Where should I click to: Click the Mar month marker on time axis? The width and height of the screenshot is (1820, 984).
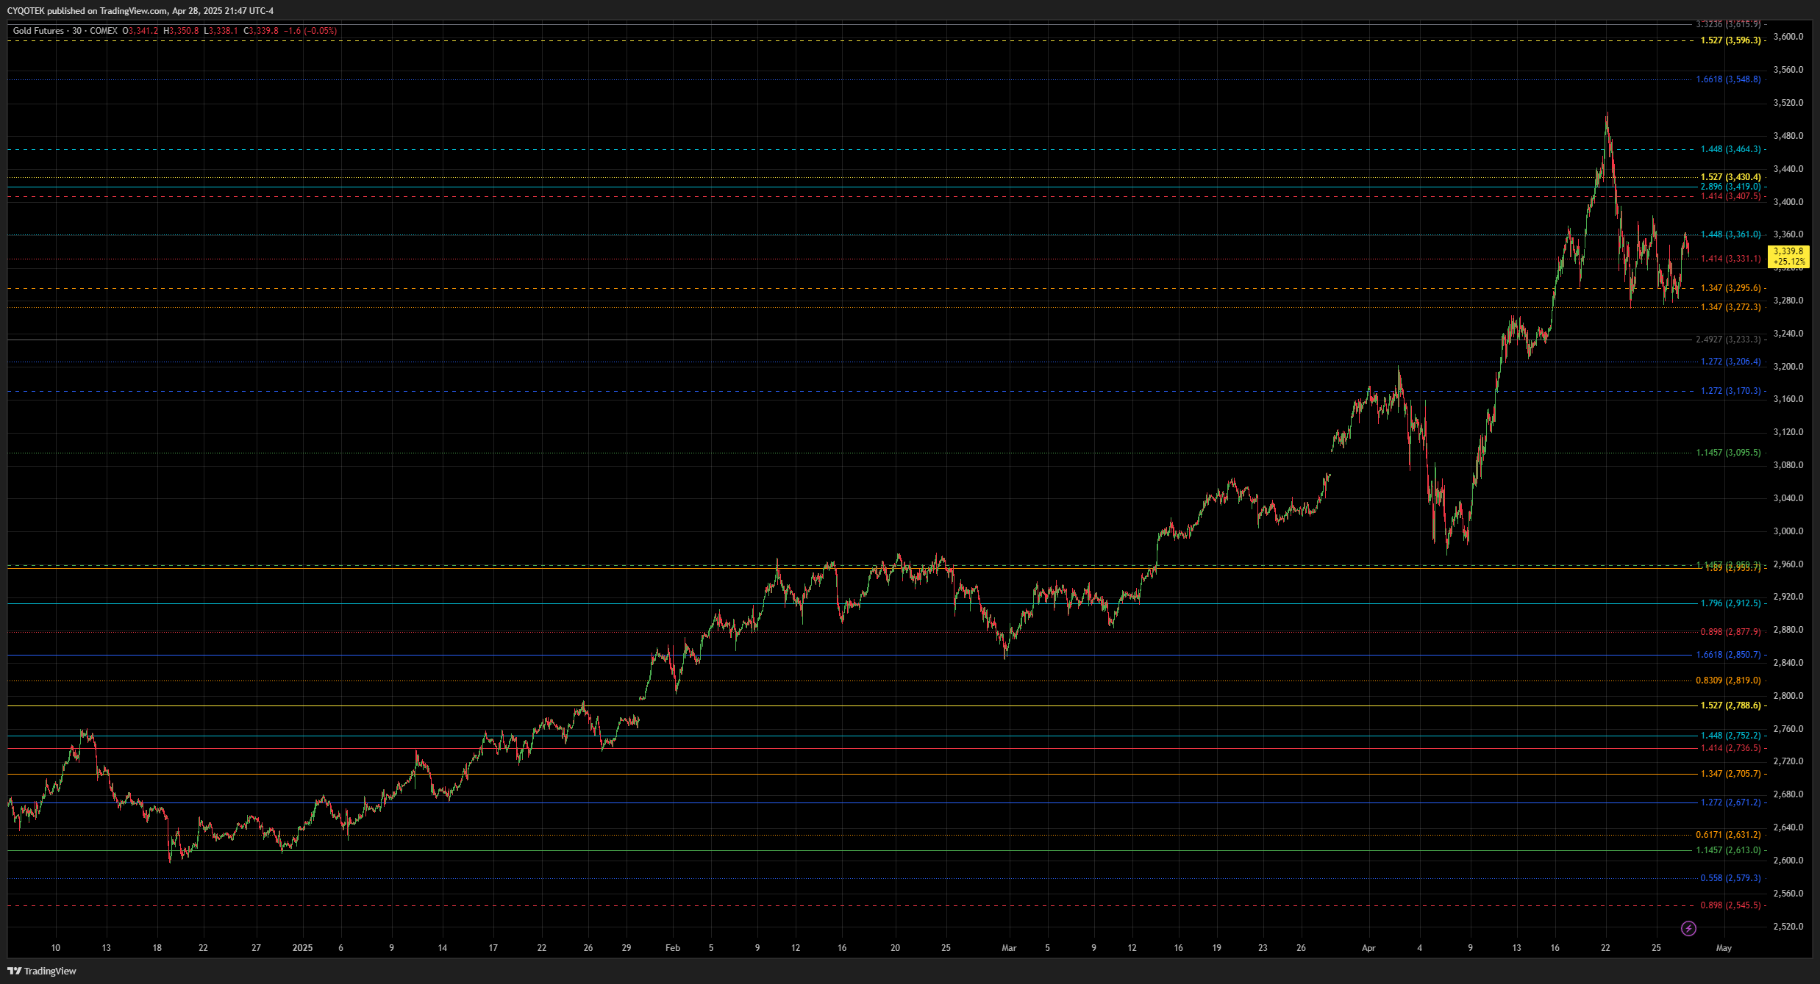[1009, 948]
